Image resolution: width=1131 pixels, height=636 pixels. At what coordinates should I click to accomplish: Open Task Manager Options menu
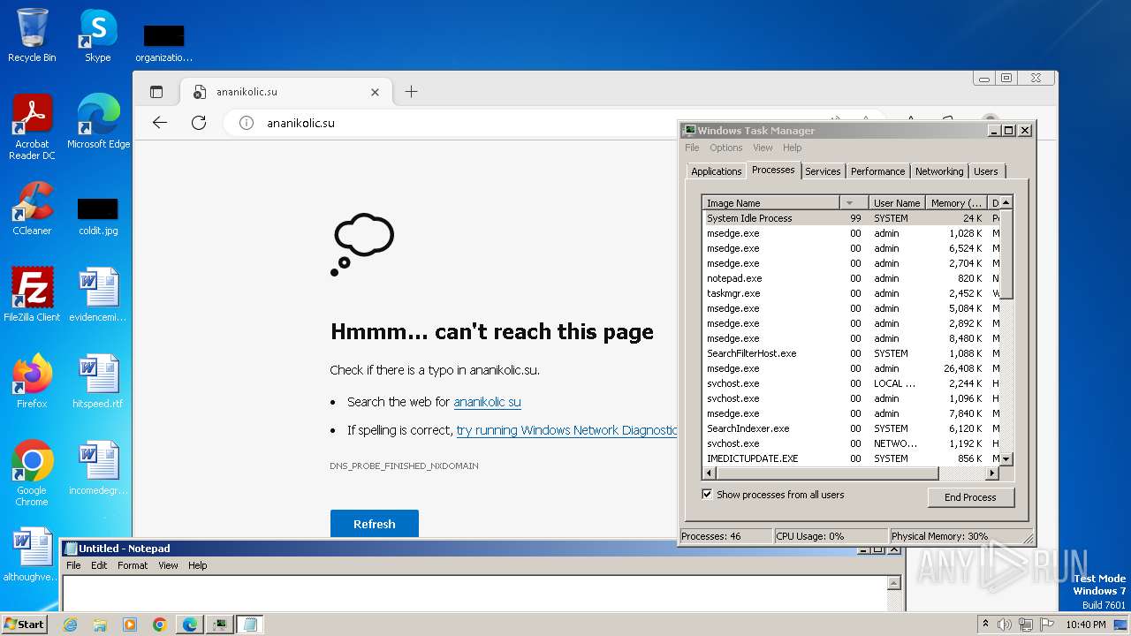pos(725,148)
